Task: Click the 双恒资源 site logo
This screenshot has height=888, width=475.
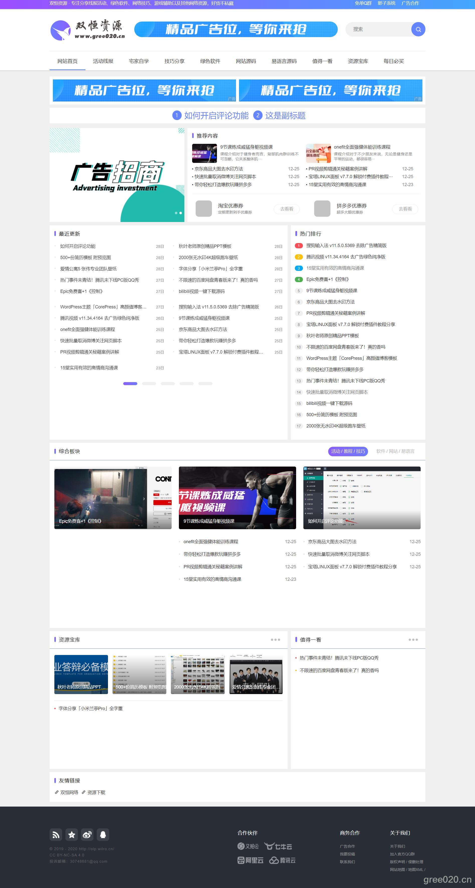Action: tap(87, 30)
